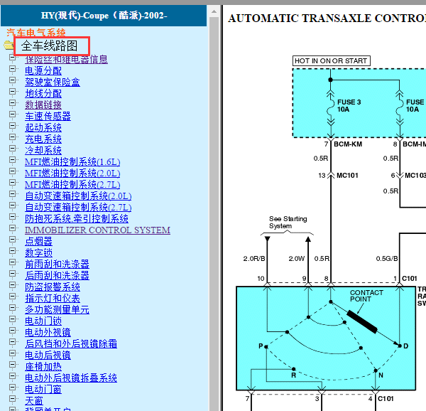Click FUSE 3 10A in diagram

pos(349,106)
